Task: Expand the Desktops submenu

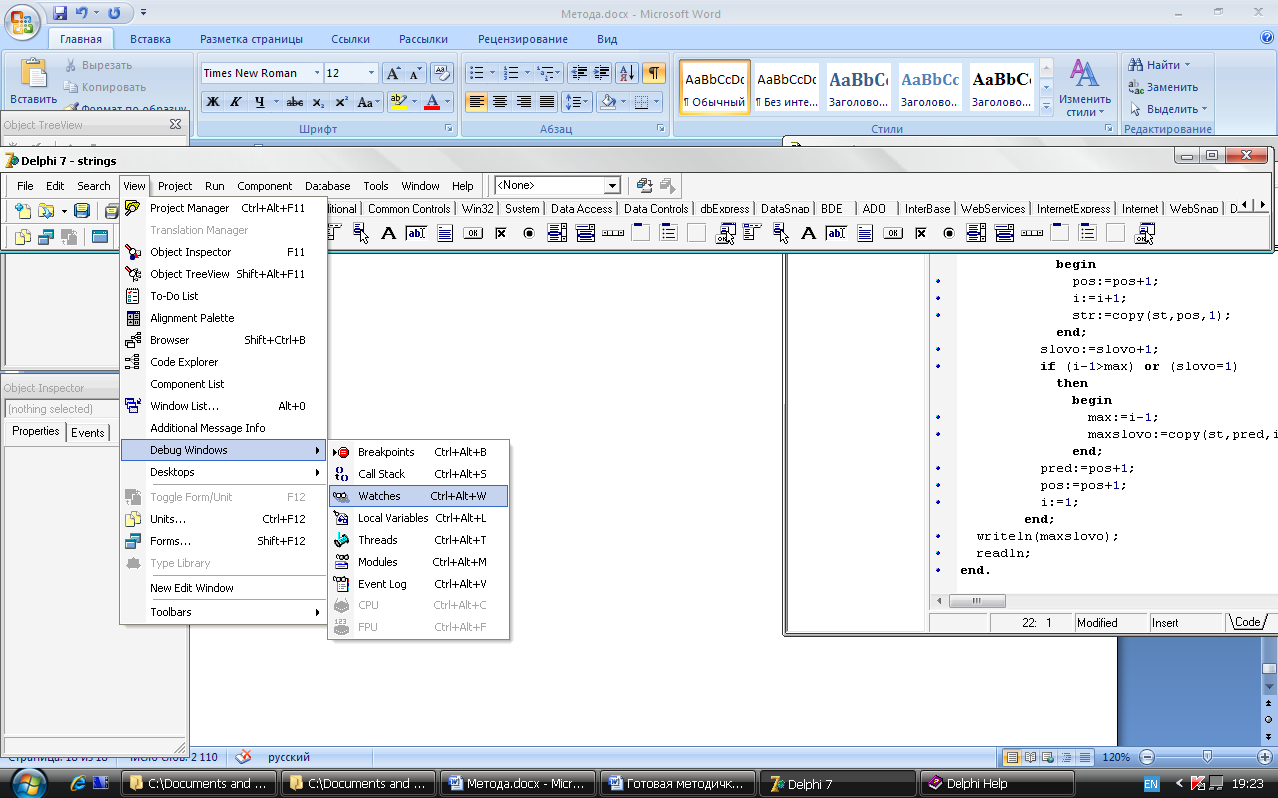Action: pos(225,472)
